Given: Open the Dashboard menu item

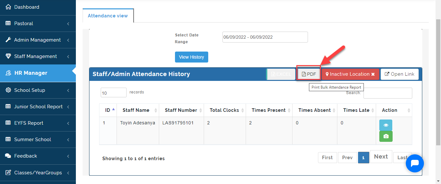Looking at the screenshot, I should (x=38, y=7).
